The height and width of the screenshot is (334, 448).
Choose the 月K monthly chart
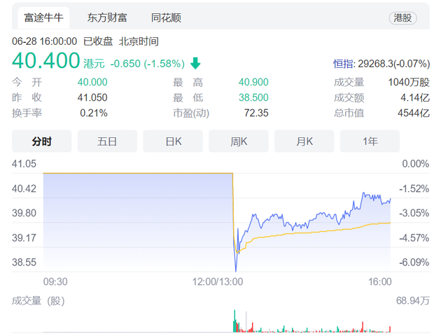[304, 141]
